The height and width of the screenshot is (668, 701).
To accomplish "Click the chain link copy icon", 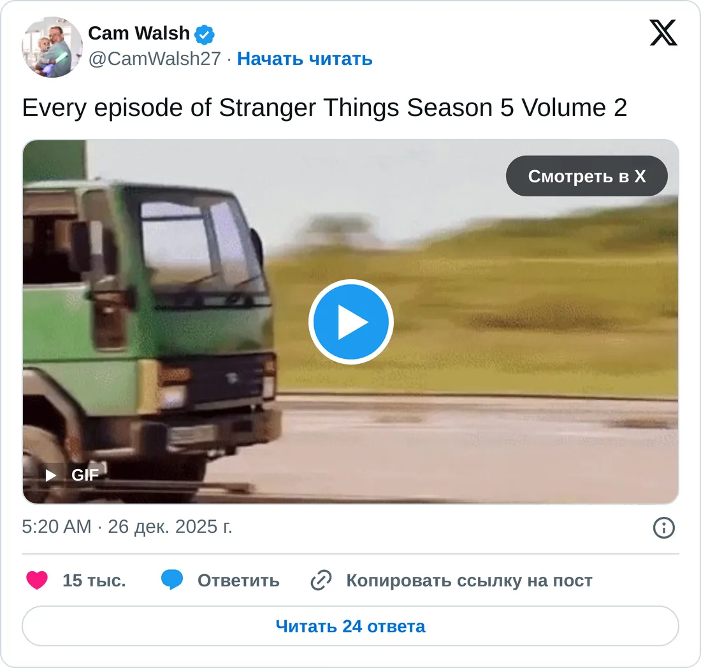I will click(321, 581).
